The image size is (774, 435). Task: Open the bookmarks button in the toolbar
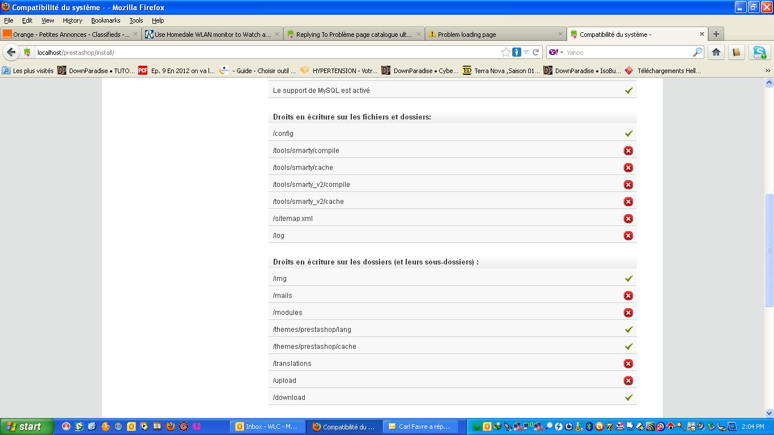click(736, 52)
